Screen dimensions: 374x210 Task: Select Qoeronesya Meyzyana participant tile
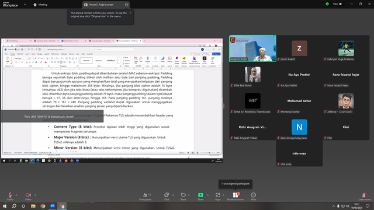tap(299, 127)
